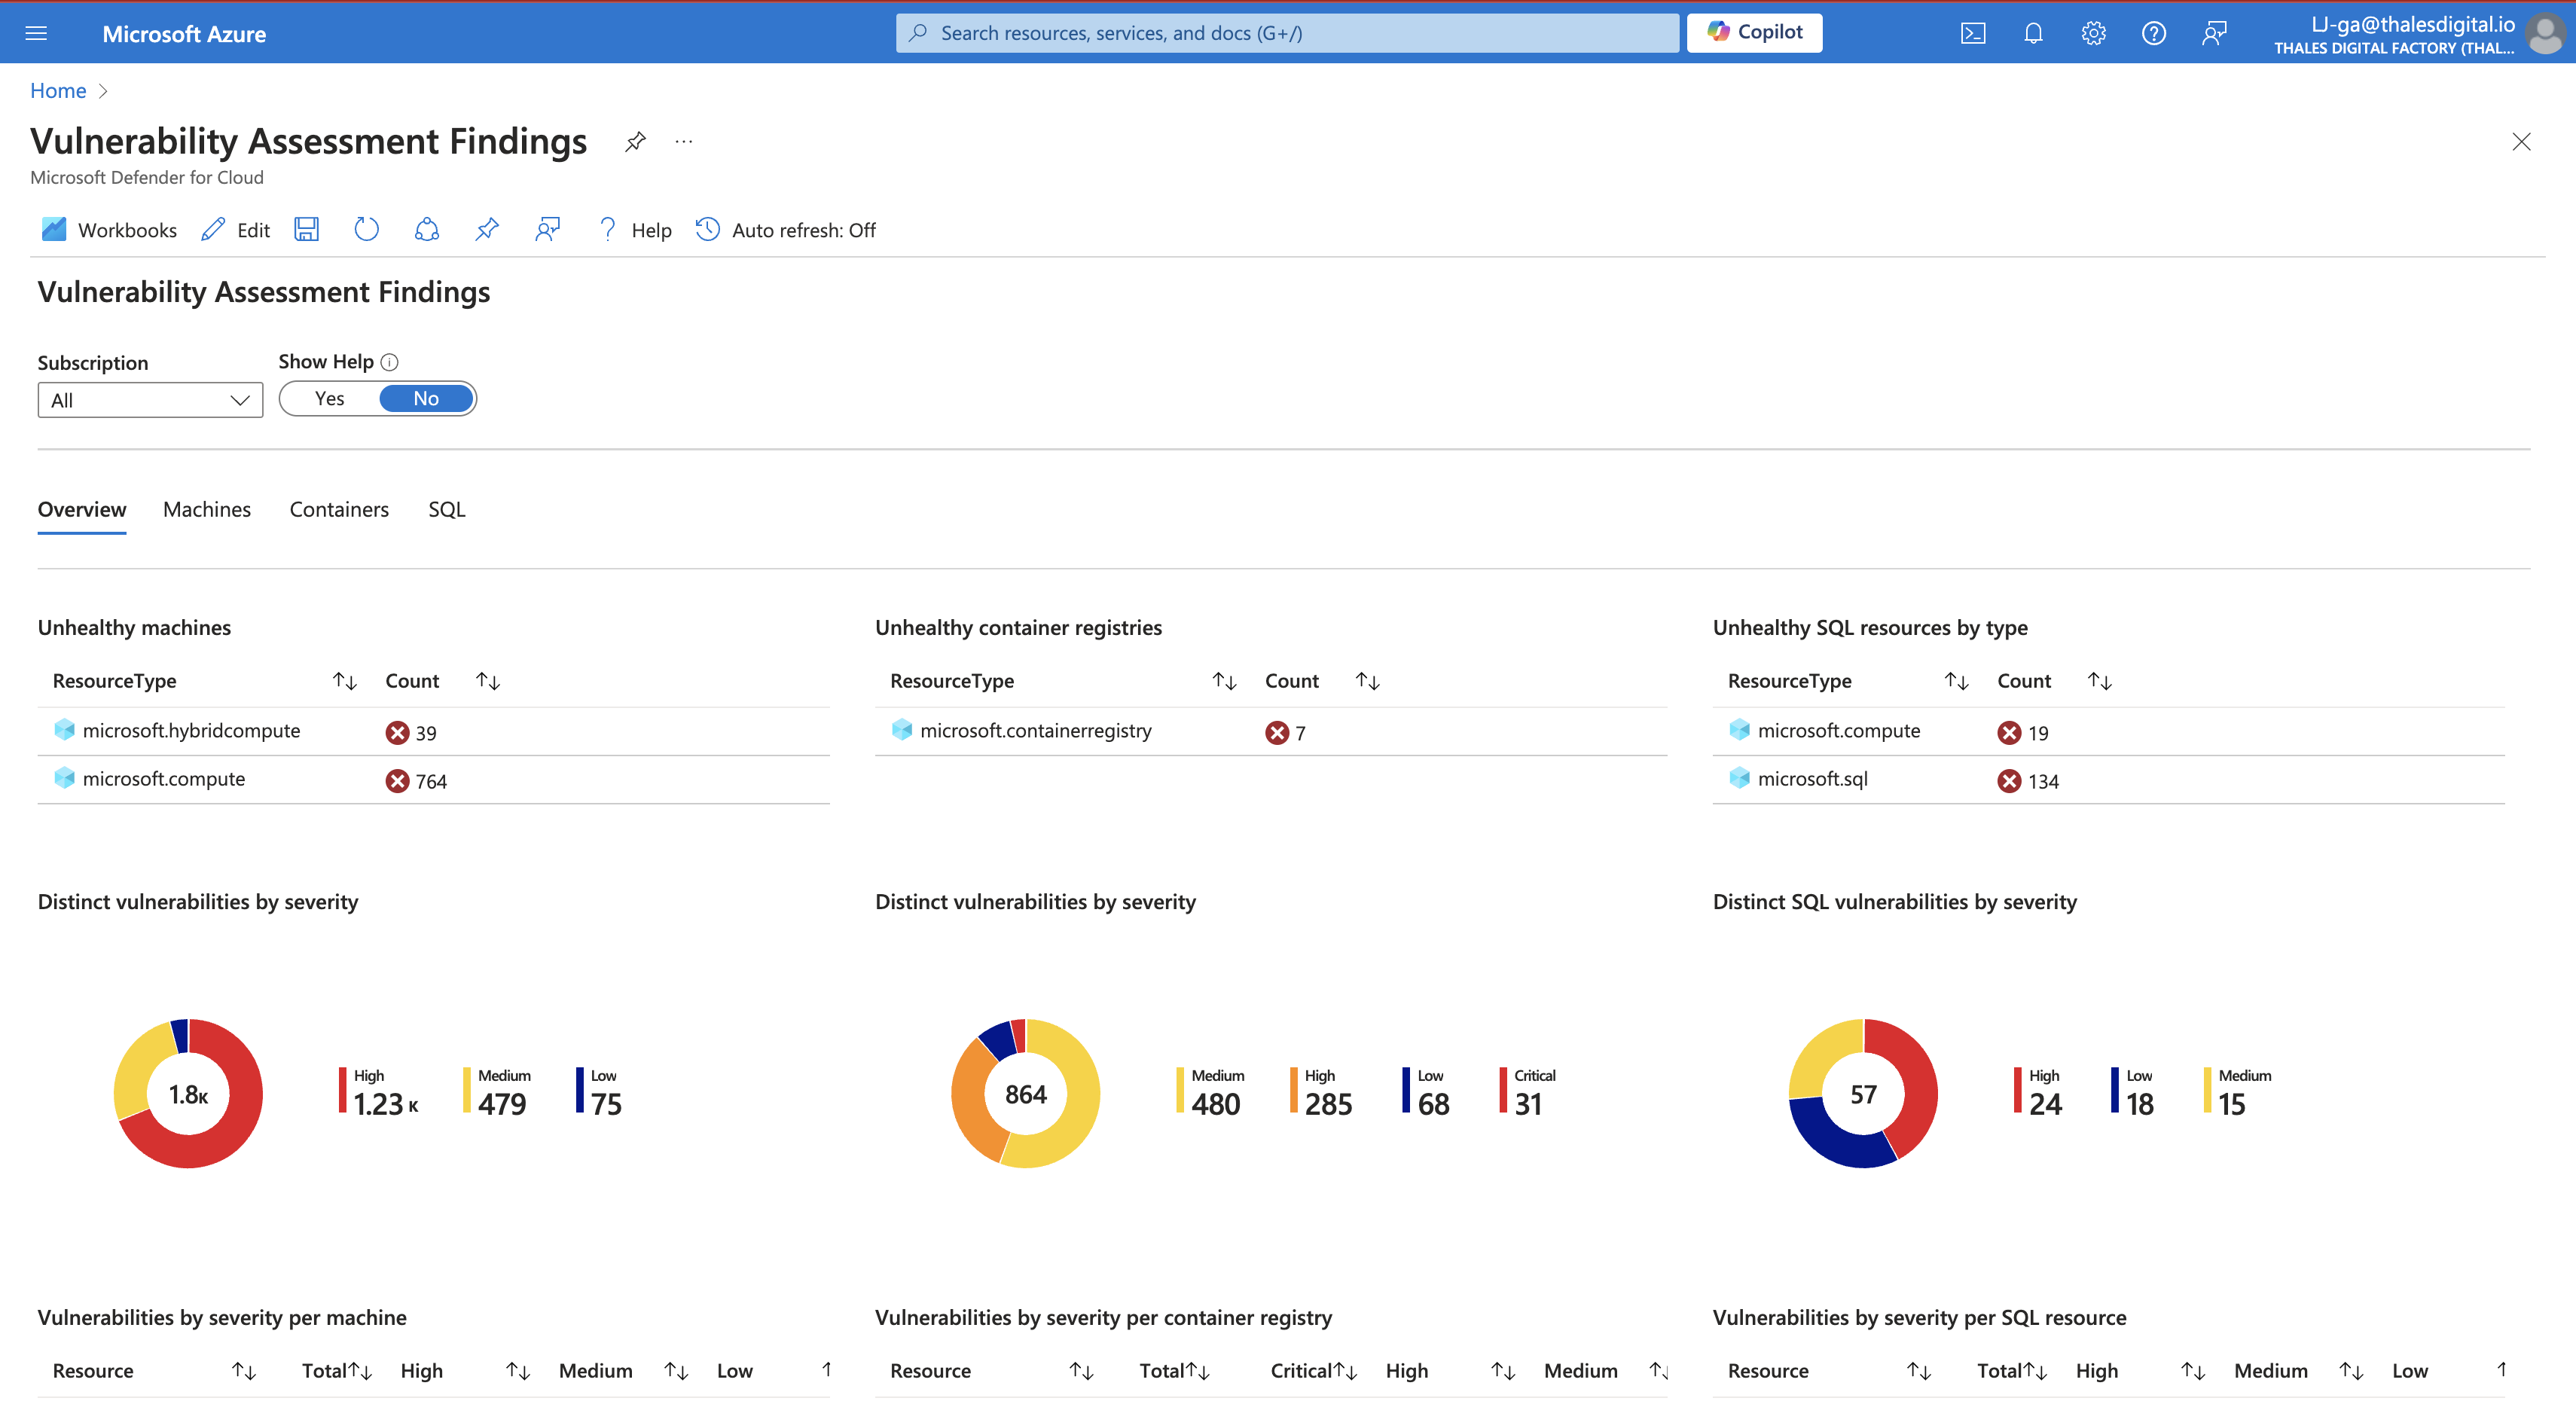
Task: Sort per-machine table by High
Action: 517,1371
